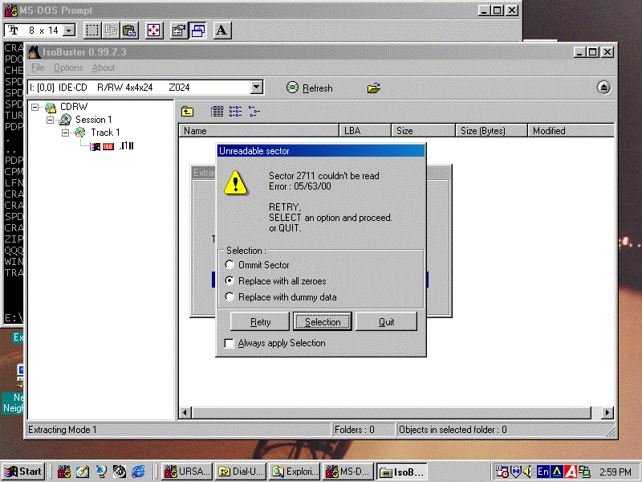Screen dimensions: 642x482
Task: Switch to details view icon
Action: click(x=217, y=111)
